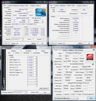
Task: Expand the VCORE voltage dropdown
Action: click(36, 58)
